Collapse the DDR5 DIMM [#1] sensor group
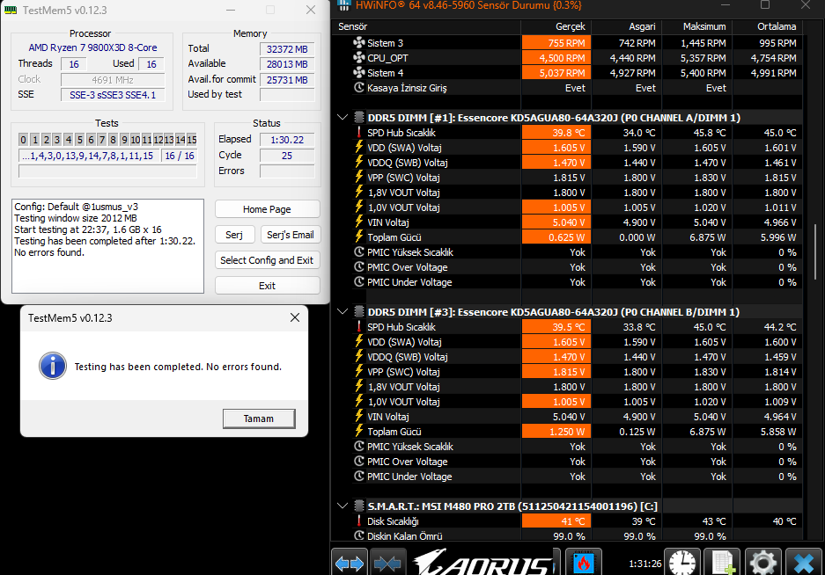Screen dimensions: 825x575 coord(343,117)
